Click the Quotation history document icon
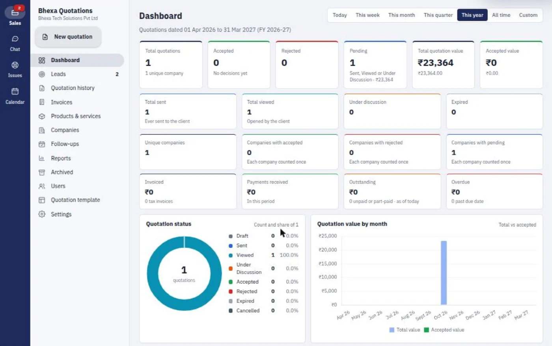This screenshot has width=552, height=346. point(42,88)
